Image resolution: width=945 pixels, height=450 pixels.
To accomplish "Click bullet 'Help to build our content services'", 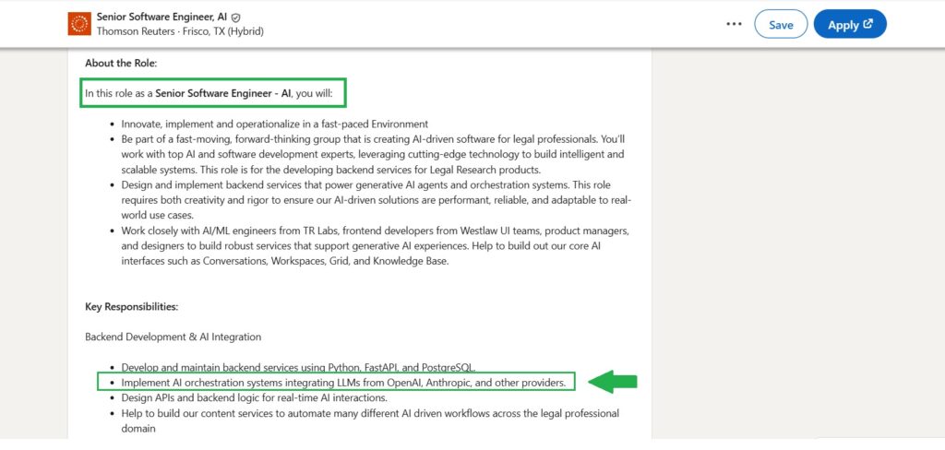I will coord(370,420).
